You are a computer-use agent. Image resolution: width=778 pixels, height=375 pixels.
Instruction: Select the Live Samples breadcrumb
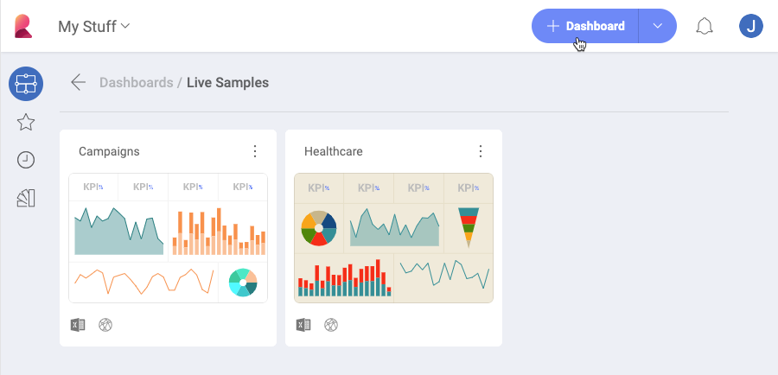click(227, 83)
